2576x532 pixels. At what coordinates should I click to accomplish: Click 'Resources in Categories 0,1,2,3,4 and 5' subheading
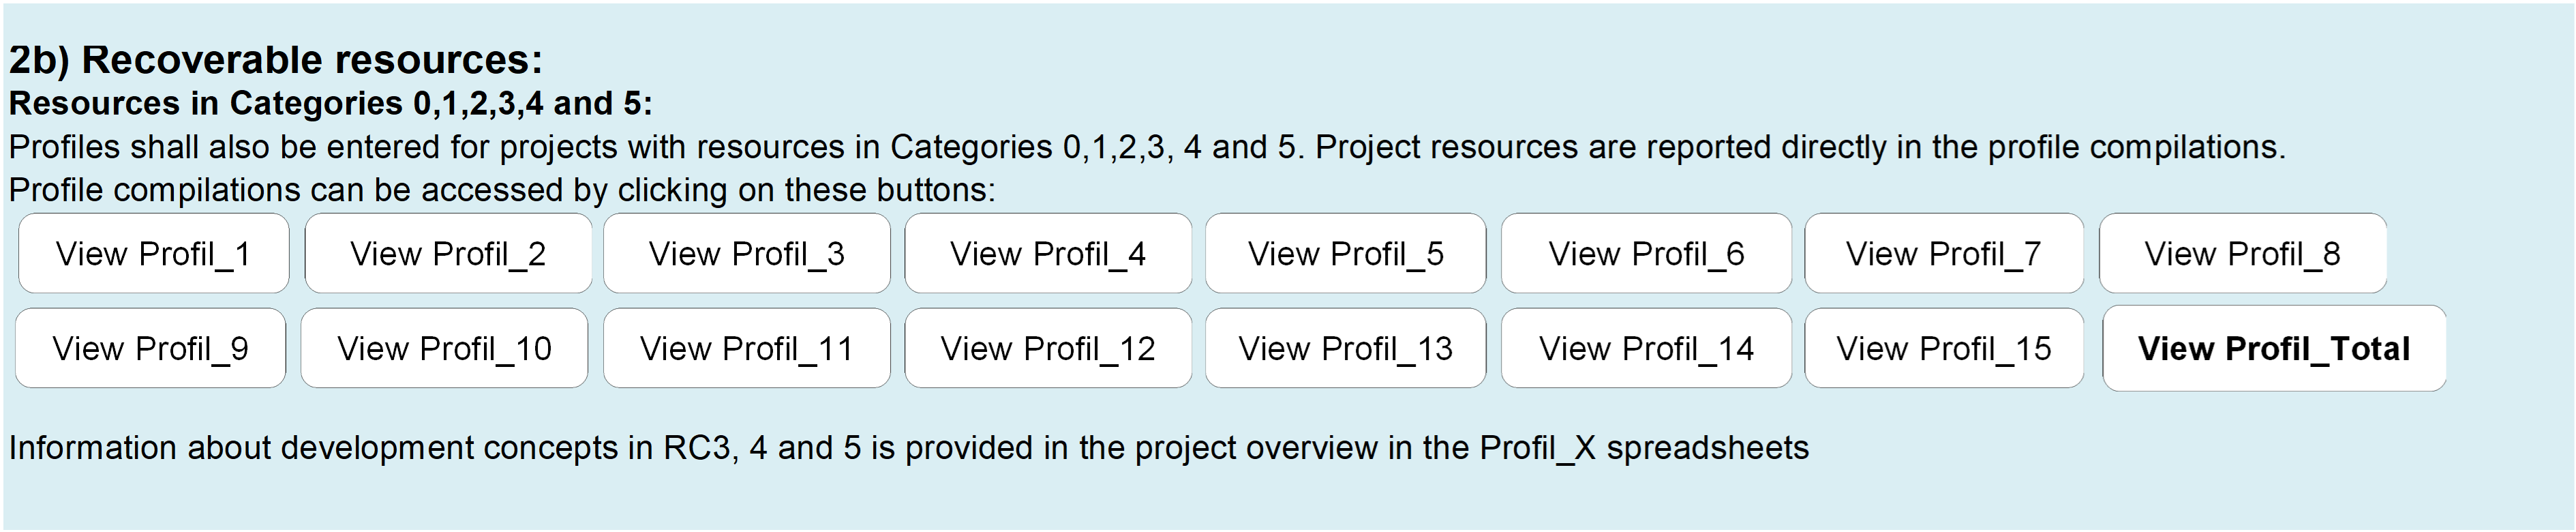coord(330,103)
